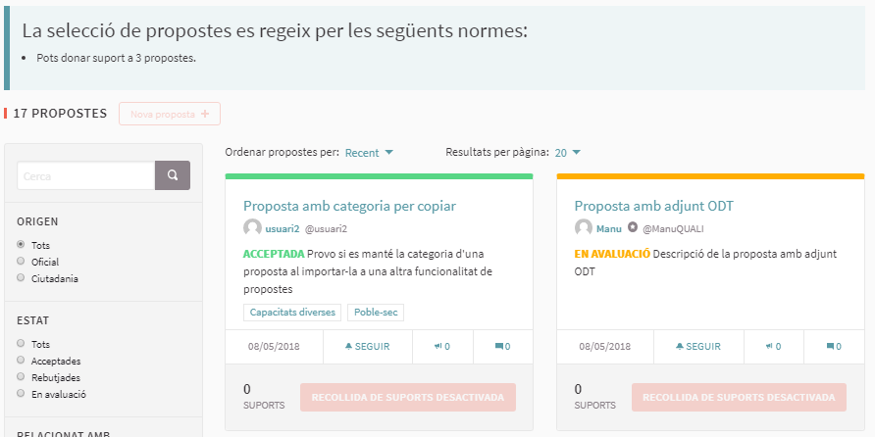Filter by Capacitats diverses category tag
The image size is (875, 437).
pos(292,313)
